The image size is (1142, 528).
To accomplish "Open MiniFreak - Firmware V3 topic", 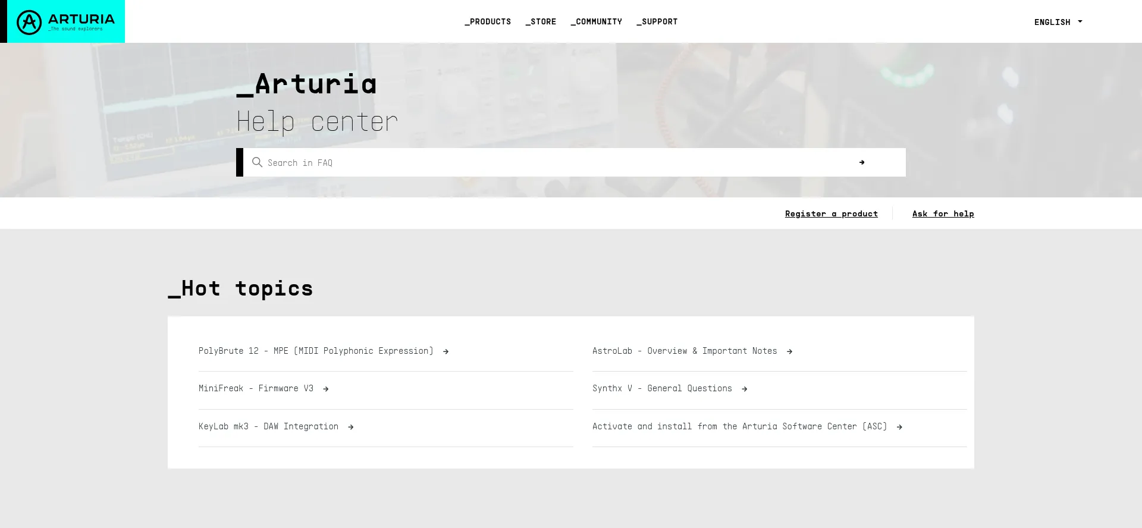I will (256, 388).
